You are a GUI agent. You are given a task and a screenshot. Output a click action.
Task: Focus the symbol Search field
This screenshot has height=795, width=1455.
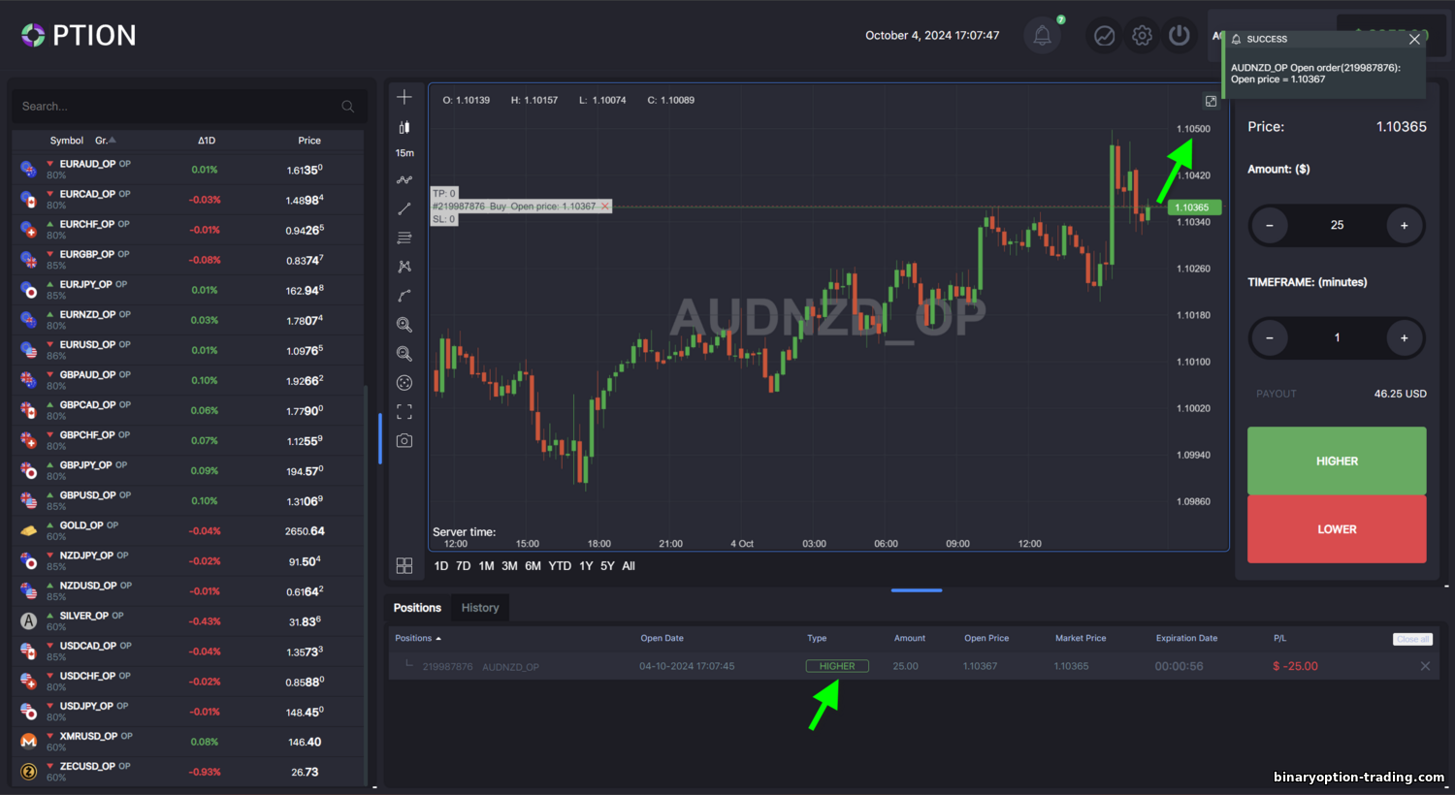[189, 107]
